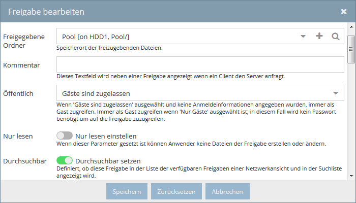This screenshot has width=356, height=203.
Task: Click the scrollbar down arrow
Action: [x=351, y=176]
